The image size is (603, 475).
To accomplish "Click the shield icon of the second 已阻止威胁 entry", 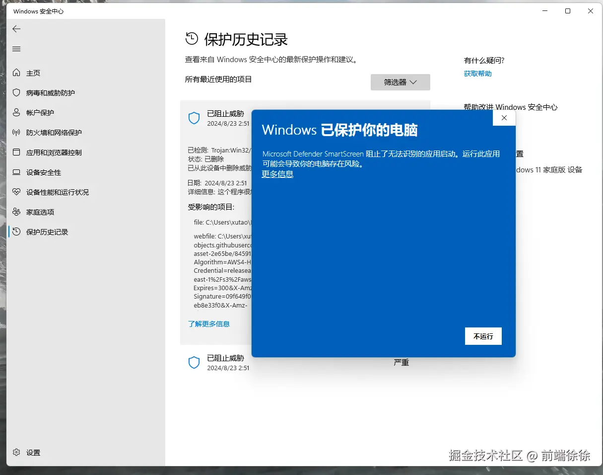I will click(x=194, y=363).
